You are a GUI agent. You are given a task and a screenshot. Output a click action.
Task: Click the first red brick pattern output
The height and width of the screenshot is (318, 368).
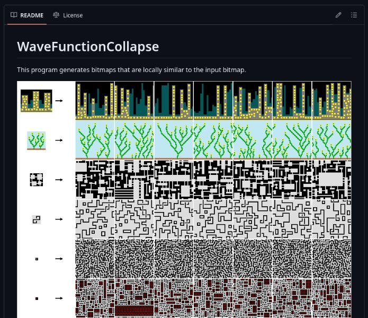[x=95, y=298]
